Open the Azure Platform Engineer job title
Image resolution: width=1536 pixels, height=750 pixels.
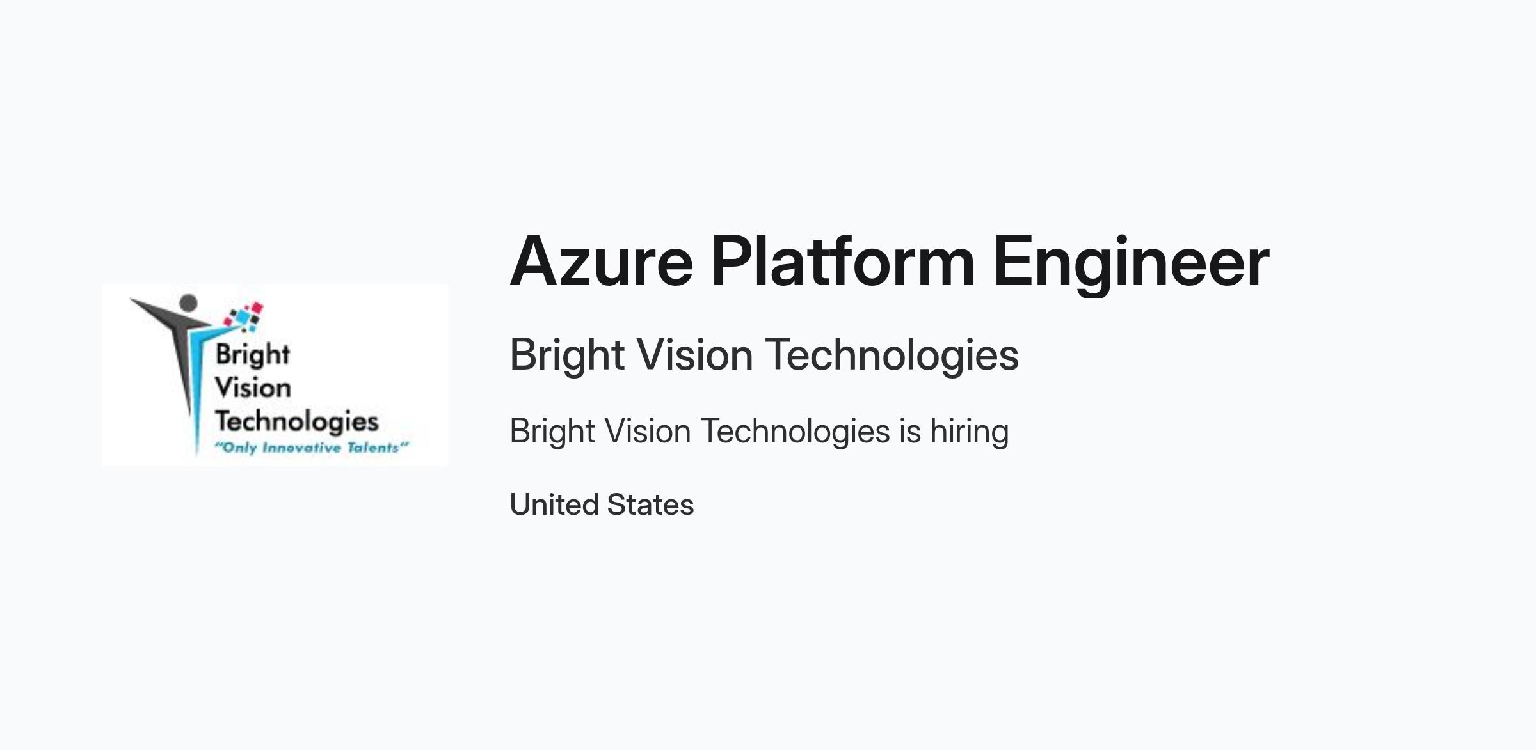tap(889, 262)
